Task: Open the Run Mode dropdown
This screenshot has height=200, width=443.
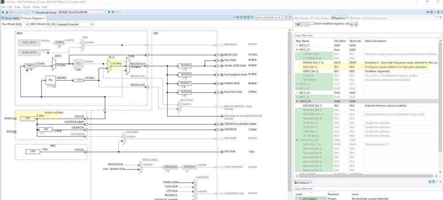Action: (22, 24)
